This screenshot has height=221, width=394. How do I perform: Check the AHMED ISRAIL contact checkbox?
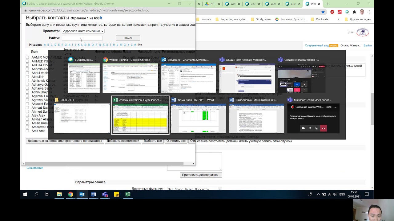coord(27,61)
